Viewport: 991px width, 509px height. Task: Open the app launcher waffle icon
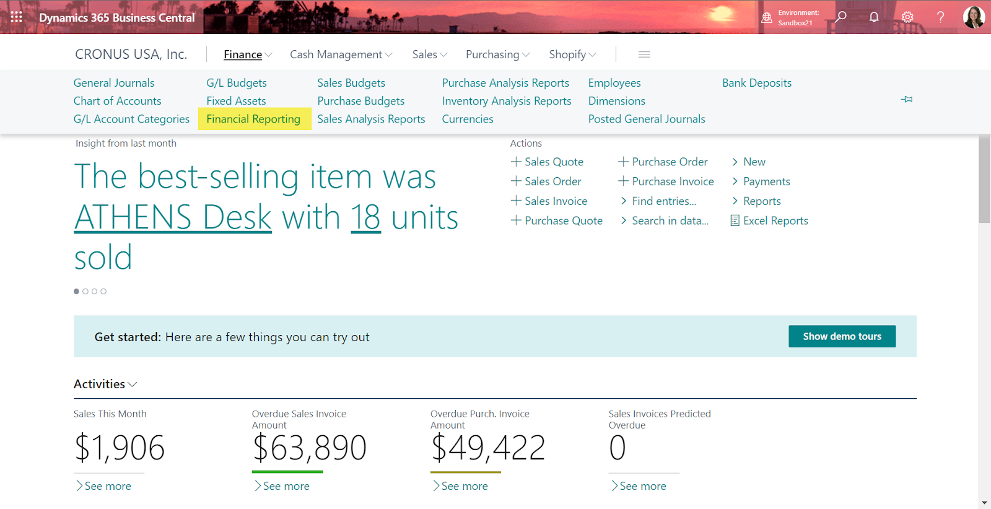(17, 17)
